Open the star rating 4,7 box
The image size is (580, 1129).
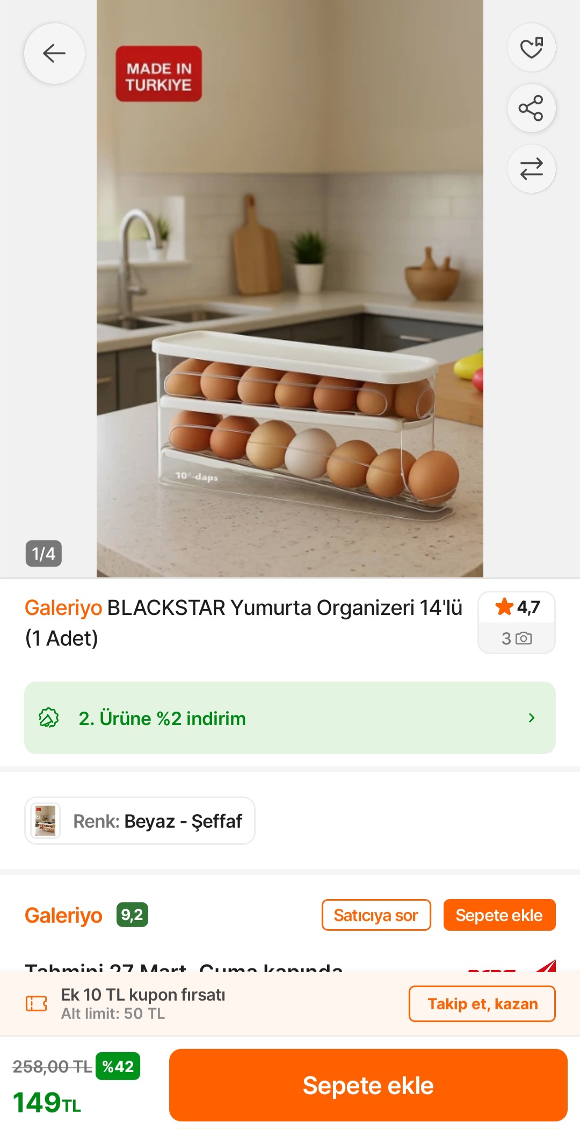point(517,607)
